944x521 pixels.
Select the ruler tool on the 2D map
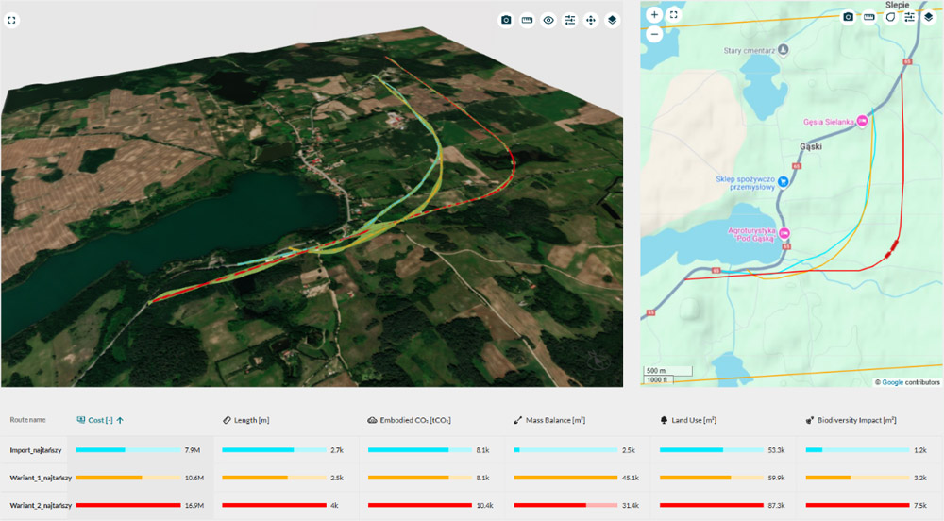[x=868, y=17]
